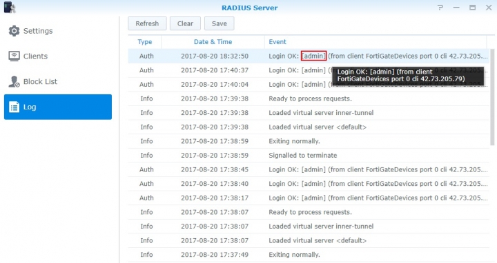Click the Auth type cell at 18:32:50
Screen dimensions: 497x263
click(146, 56)
